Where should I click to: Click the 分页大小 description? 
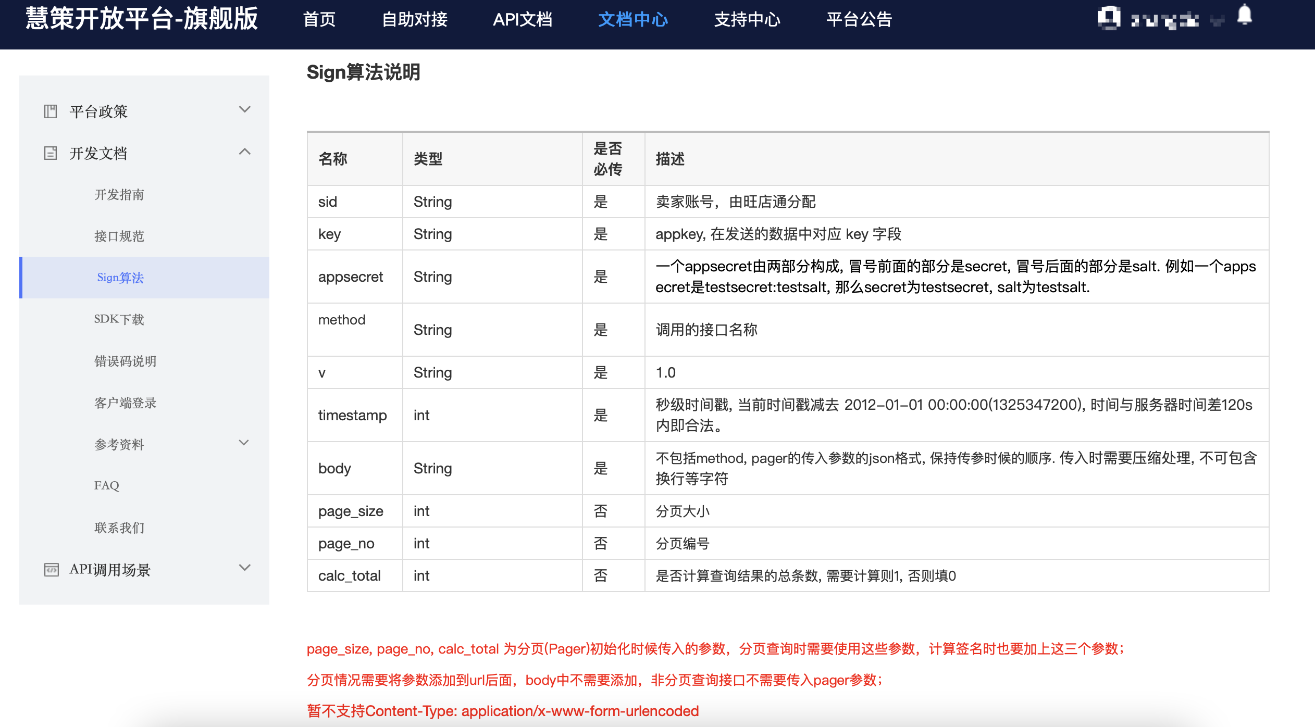pos(683,511)
